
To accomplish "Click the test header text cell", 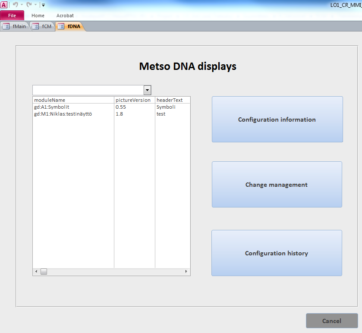I will [161, 114].
